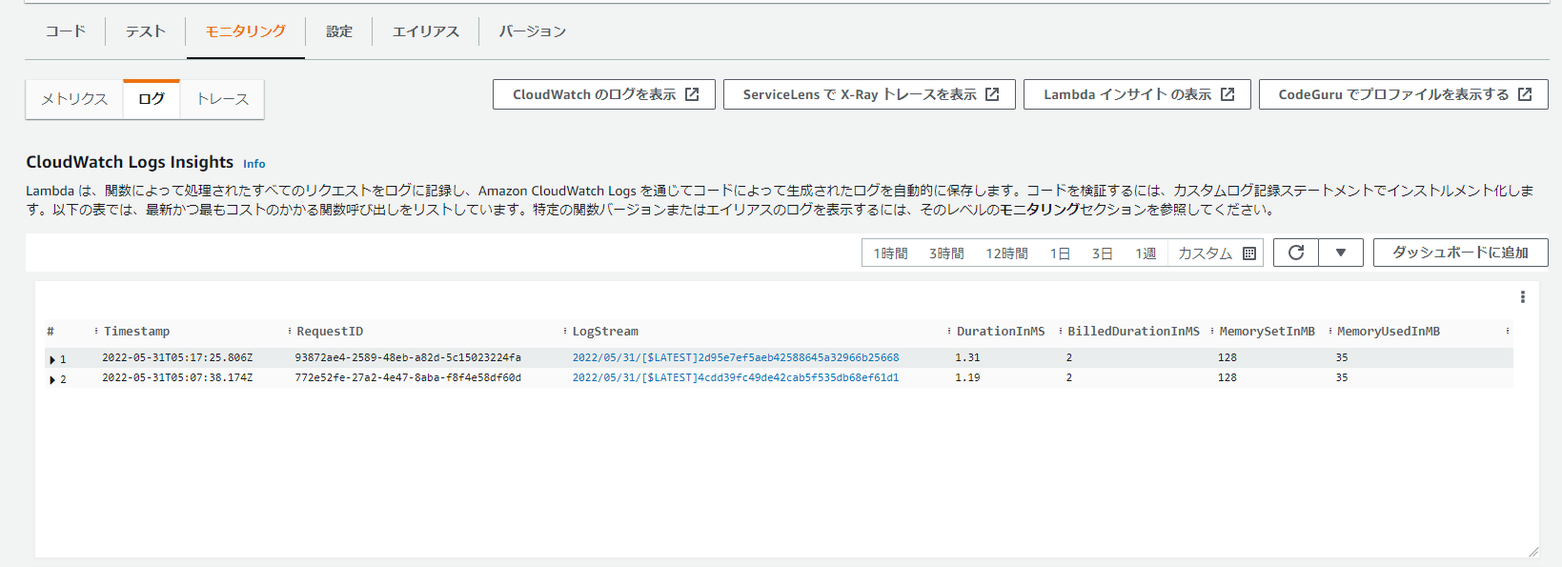Click RequestID starting 772e52fe
Viewport: 1562px width, 567px height.
[408, 378]
